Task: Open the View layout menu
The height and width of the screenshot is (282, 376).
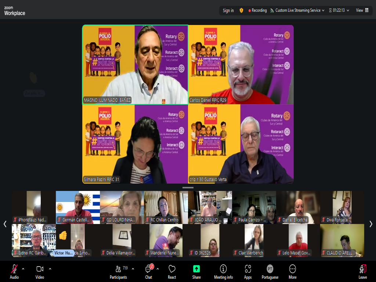Action: point(362,10)
